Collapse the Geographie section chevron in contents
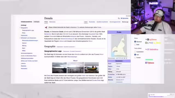 pyautogui.click(x=20, y=28)
